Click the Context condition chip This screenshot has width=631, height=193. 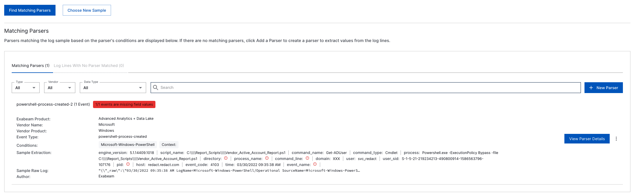coord(169,144)
